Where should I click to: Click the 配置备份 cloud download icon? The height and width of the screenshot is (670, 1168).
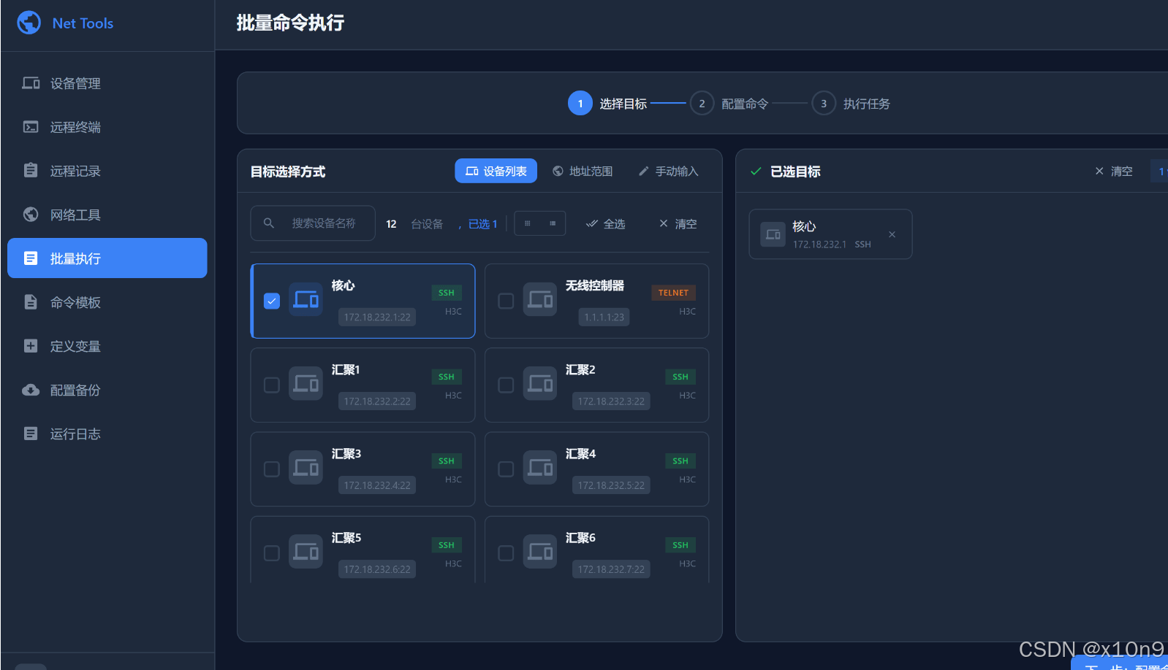[x=31, y=390]
